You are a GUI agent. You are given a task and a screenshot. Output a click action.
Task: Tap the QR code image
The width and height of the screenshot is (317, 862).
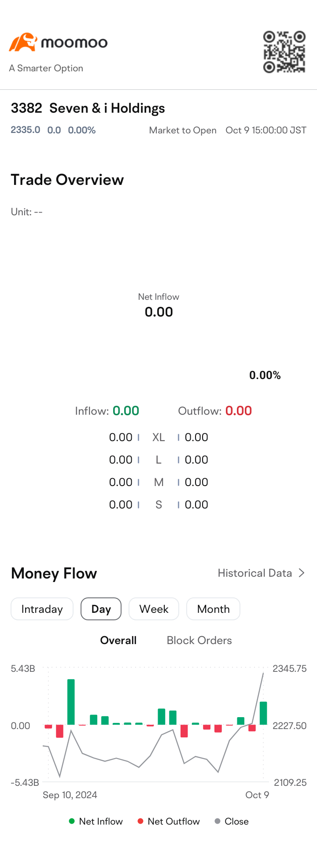click(284, 52)
